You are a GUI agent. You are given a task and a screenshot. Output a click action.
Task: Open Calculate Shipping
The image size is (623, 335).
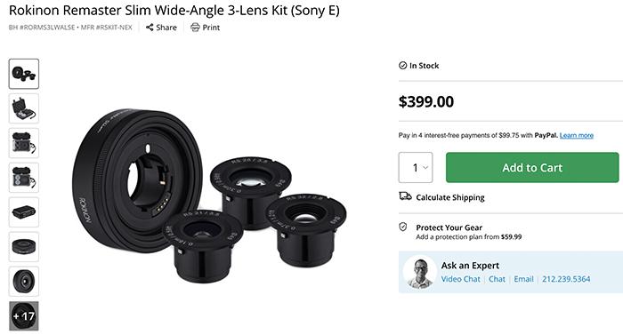(x=450, y=197)
